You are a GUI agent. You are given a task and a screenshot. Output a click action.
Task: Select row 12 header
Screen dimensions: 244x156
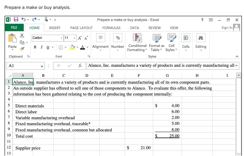tap(9, 147)
